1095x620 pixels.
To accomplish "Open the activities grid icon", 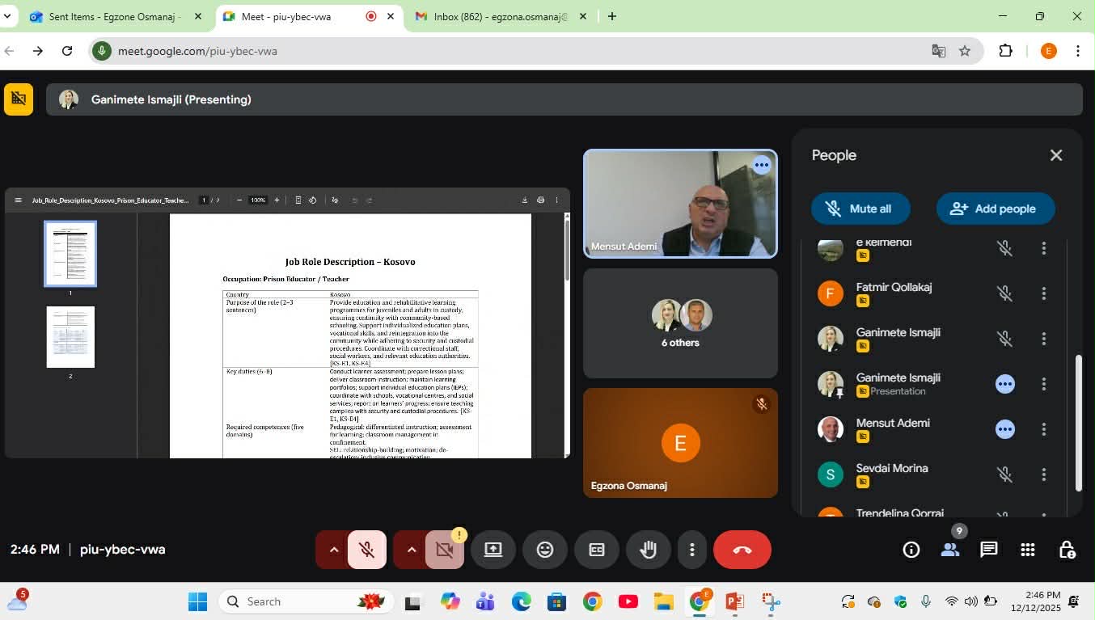I will tap(1027, 550).
